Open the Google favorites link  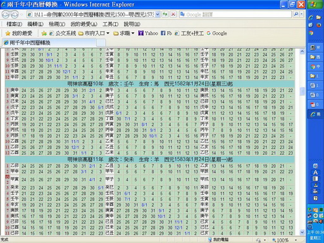(x=216, y=33)
